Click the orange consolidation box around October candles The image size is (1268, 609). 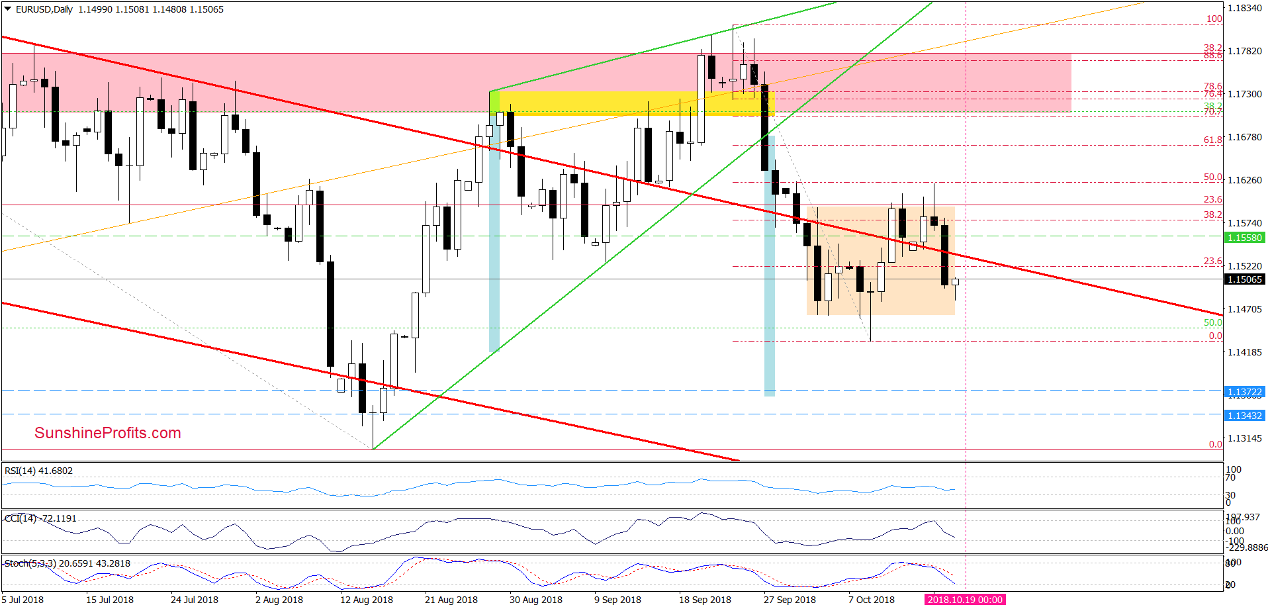pos(881,261)
